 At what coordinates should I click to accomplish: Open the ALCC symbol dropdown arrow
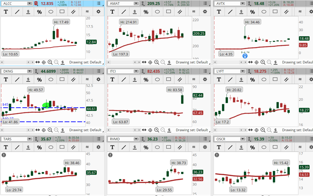30,4
